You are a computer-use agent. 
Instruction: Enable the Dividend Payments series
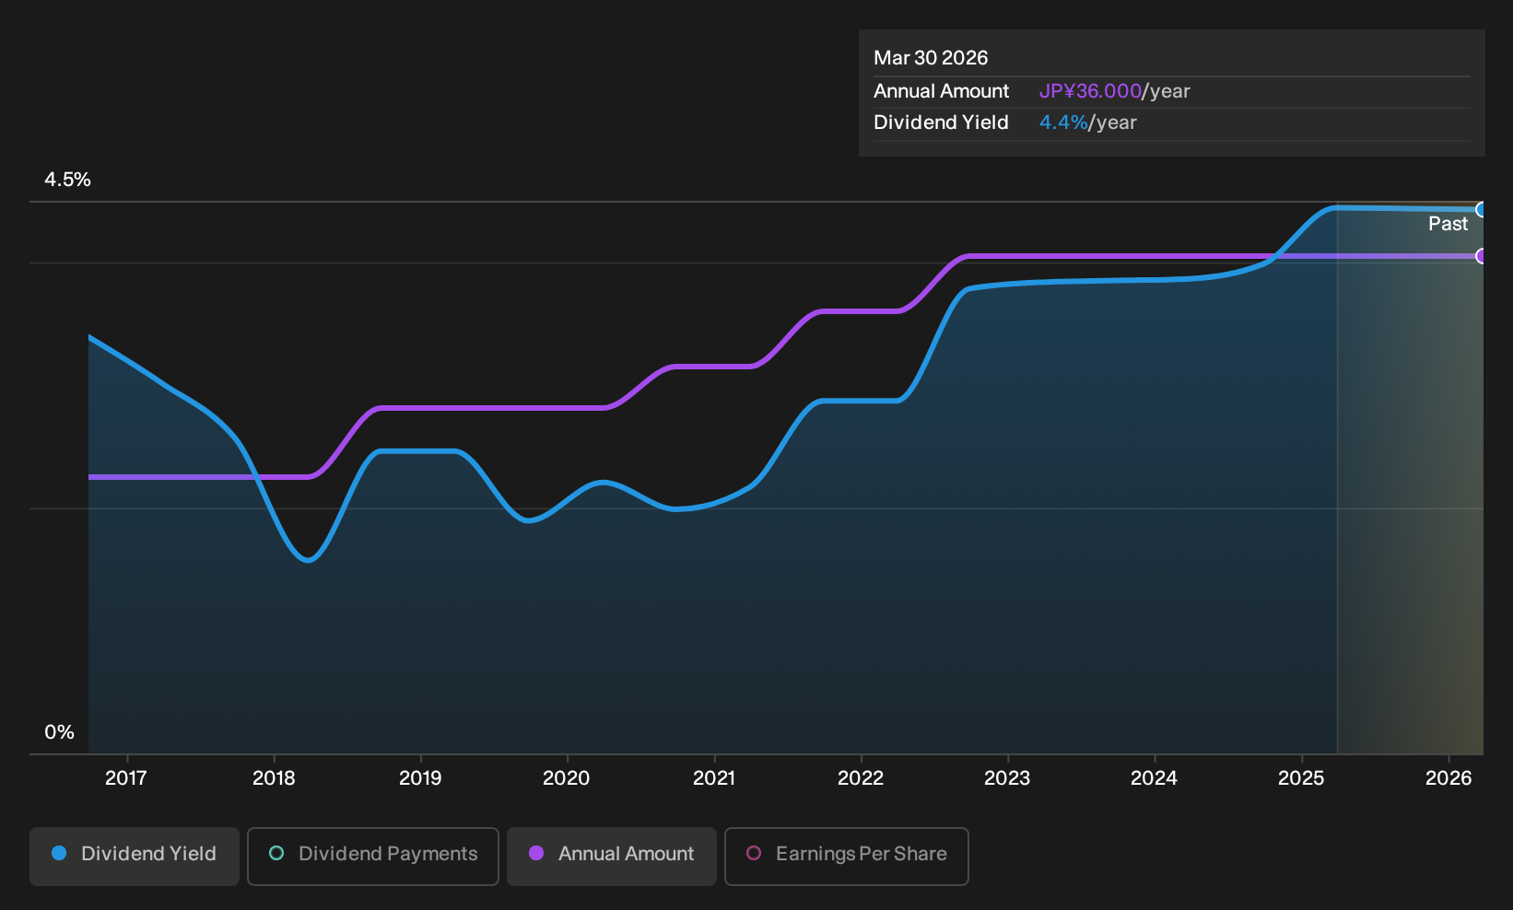[373, 856]
